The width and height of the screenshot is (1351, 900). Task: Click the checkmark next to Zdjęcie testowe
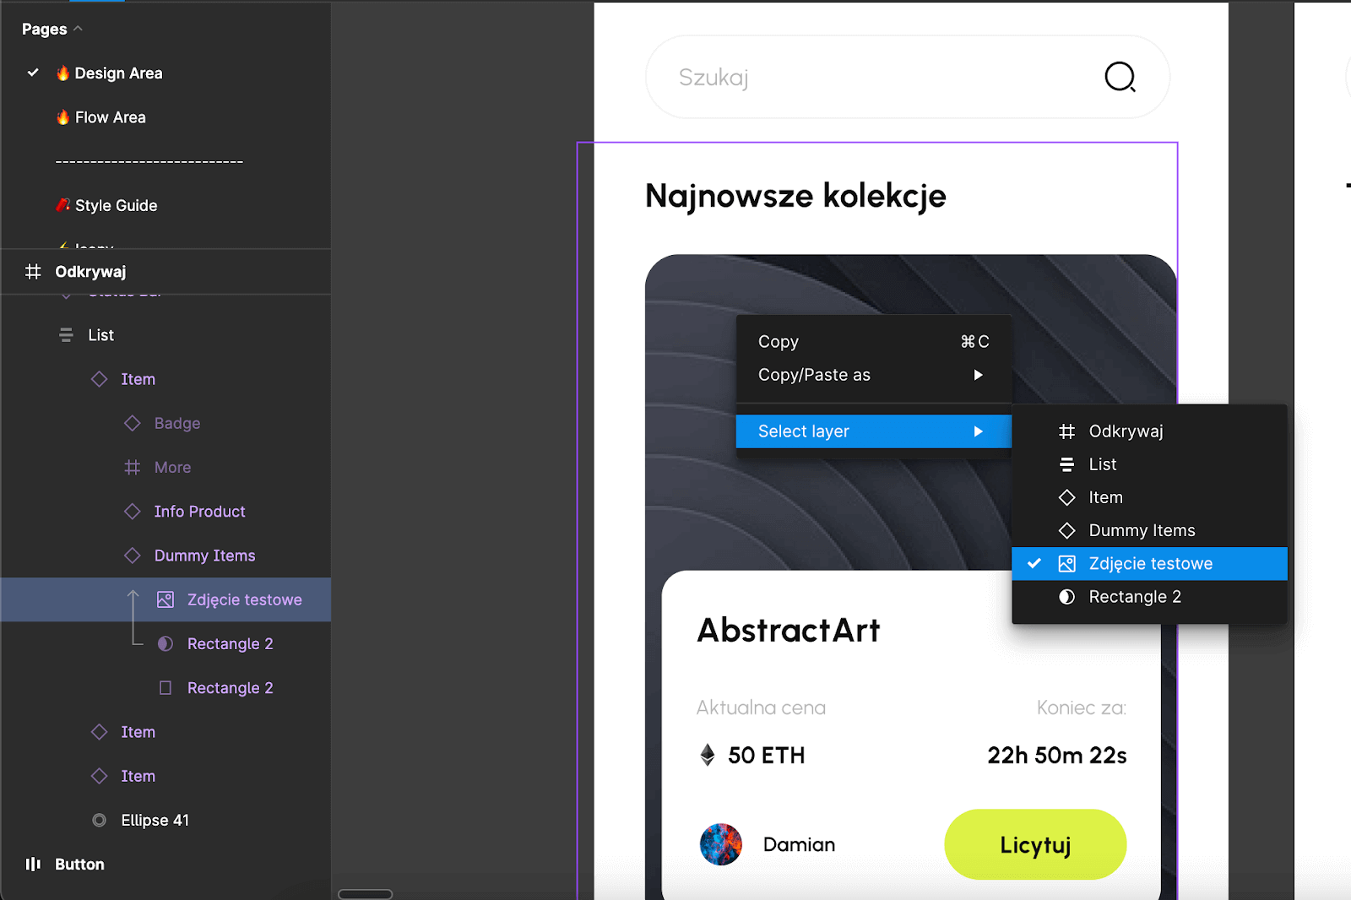pyautogui.click(x=1034, y=563)
